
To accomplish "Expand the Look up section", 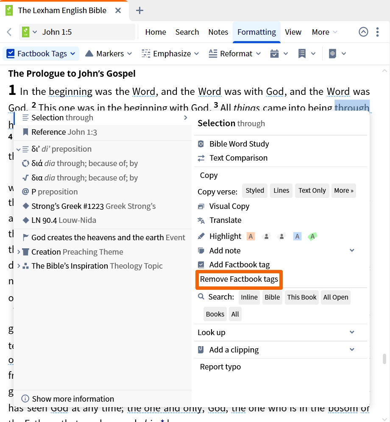I will [352, 332].
